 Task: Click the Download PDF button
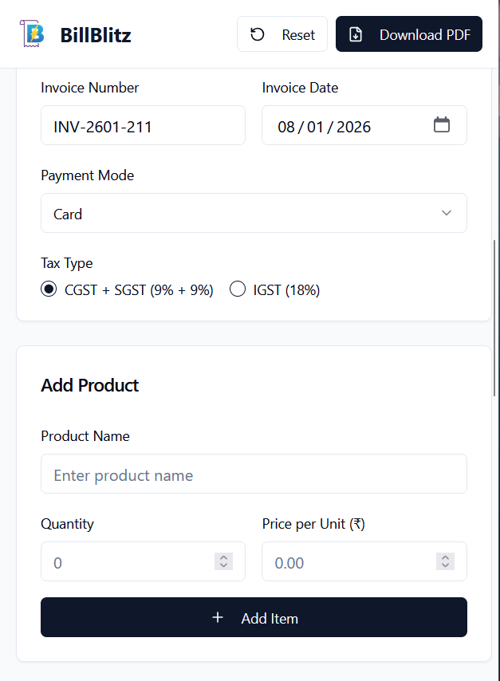coord(408,34)
